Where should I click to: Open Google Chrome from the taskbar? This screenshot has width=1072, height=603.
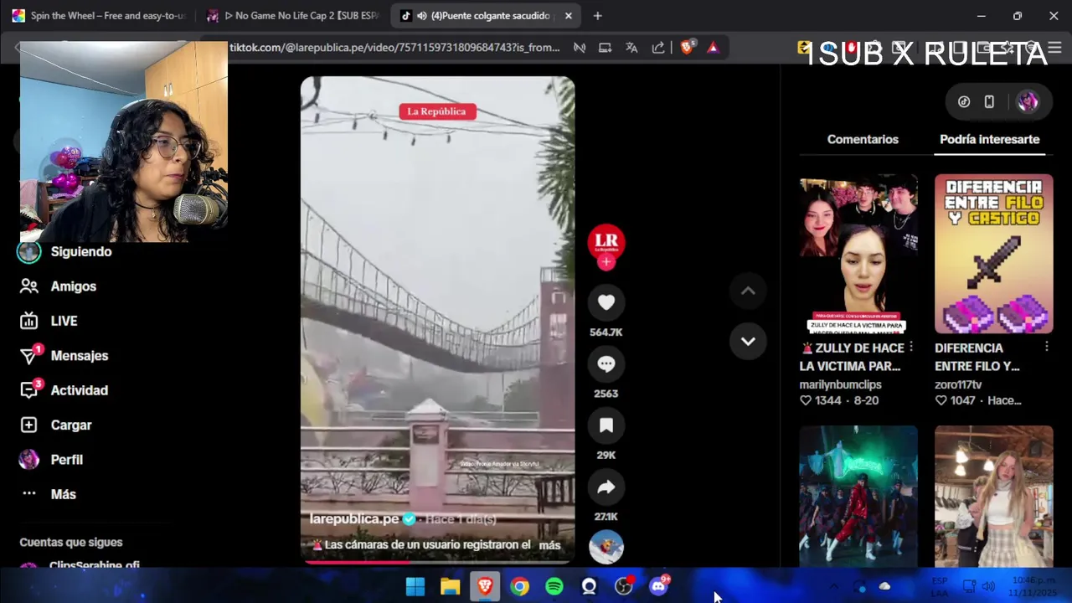point(519,586)
